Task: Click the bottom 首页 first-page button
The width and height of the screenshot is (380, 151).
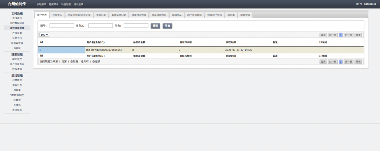Action: pyautogui.click(x=323, y=62)
